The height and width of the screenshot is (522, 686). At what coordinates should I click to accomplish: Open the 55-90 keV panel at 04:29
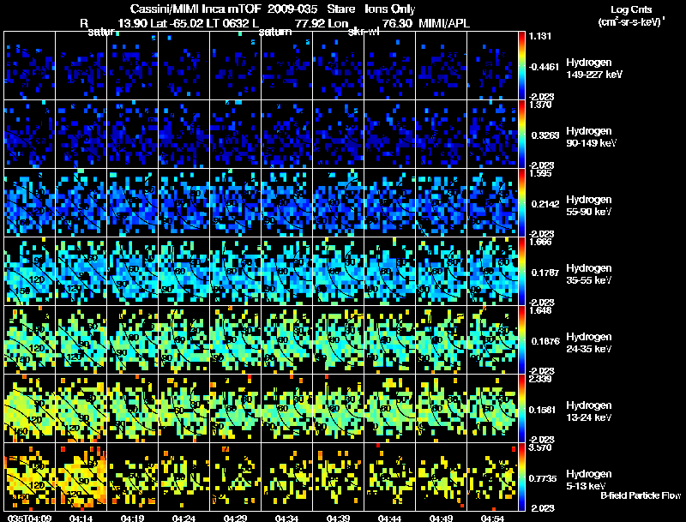click(235, 203)
